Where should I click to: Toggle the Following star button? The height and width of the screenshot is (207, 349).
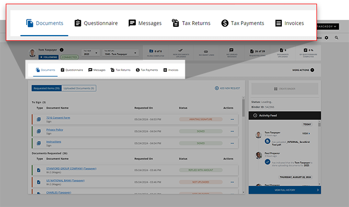point(48,57)
